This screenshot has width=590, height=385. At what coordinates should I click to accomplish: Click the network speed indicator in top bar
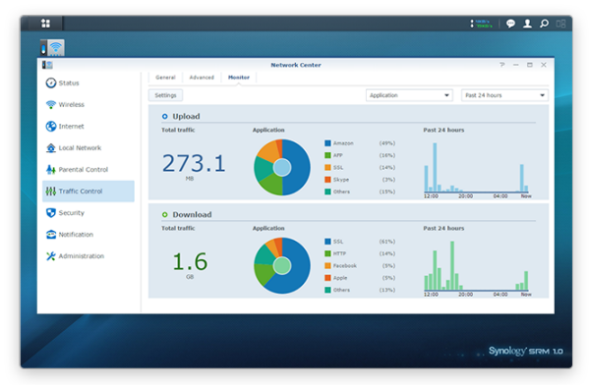[x=481, y=24]
